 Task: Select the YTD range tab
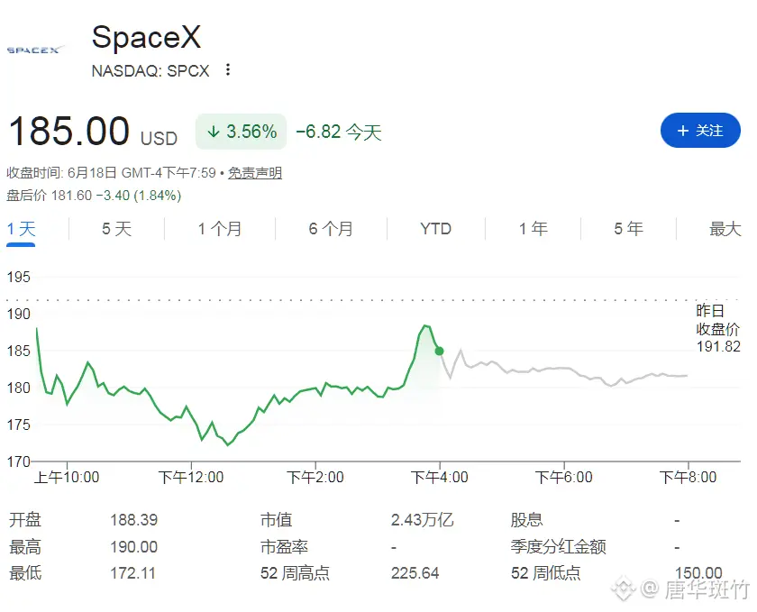(435, 228)
